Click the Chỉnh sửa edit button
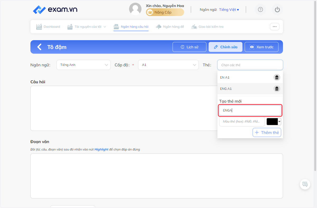This screenshot has width=317, height=208. click(225, 47)
